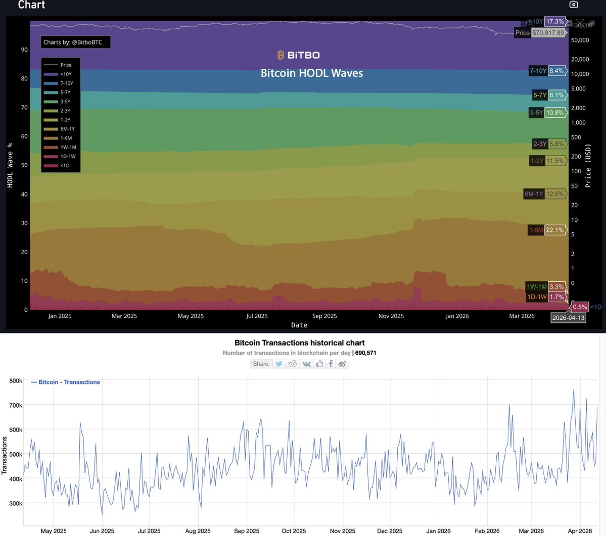Image resolution: width=606 pixels, height=535 pixels.
Task: Share chart via Twitter icon
Action: tap(278, 364)
